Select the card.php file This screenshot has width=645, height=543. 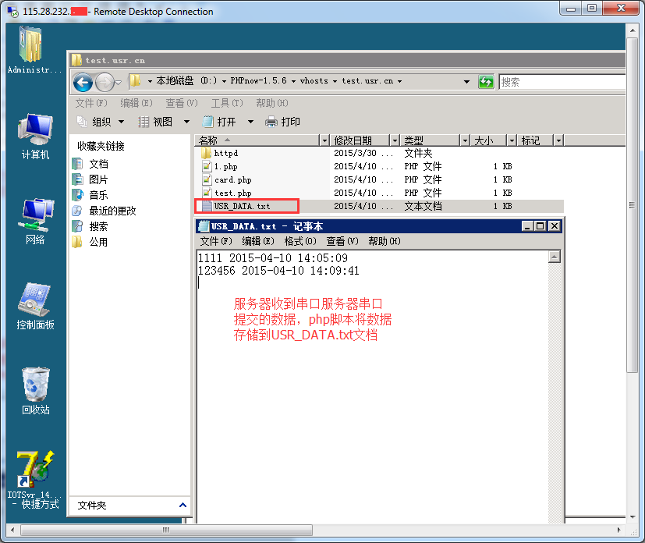pyautogui.click(x=232, y=180)
